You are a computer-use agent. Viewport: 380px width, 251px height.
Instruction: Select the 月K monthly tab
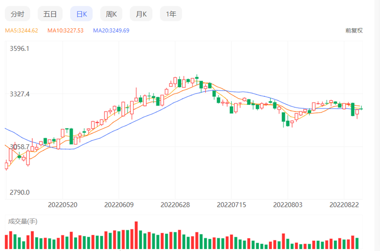point(141,14)
